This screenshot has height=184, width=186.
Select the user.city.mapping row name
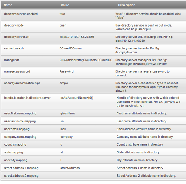coord(16,160)
